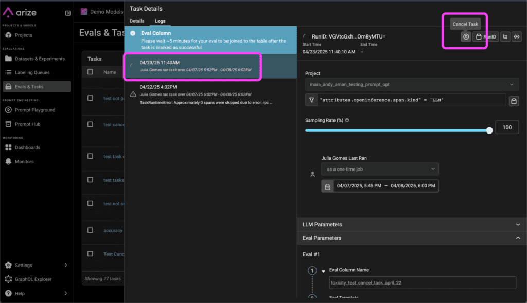The width and height of the screenshot is (527, 303).
Task: Switch to the Details tab
Action: coord(137,21)
